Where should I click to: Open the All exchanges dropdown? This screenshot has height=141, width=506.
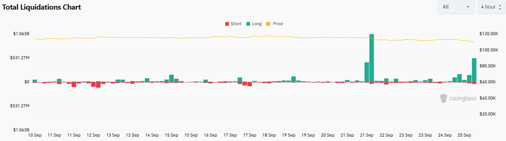tap(456, 7)
